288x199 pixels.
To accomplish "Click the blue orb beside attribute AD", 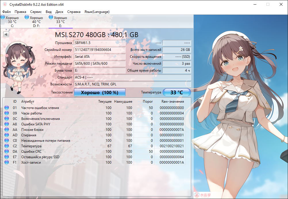I will [7, 135].
